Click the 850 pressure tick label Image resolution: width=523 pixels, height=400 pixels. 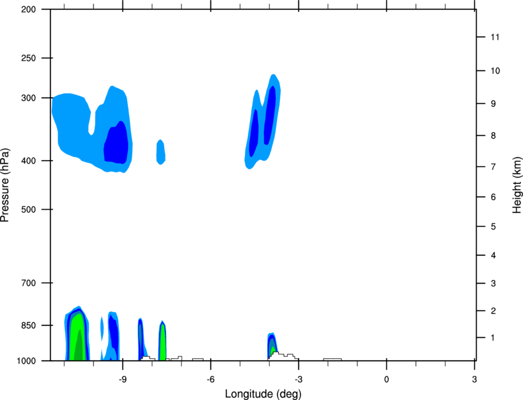[28, 326]
